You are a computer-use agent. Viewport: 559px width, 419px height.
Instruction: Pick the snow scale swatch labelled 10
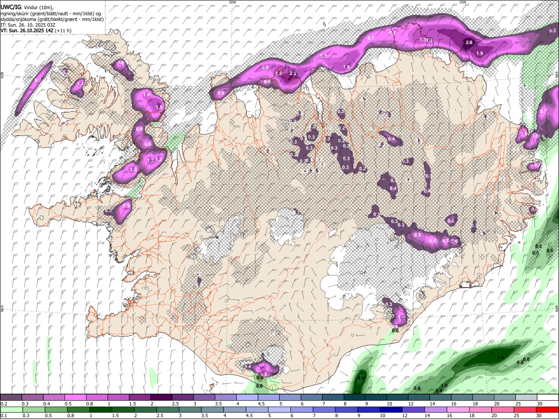tap(397, 397)
